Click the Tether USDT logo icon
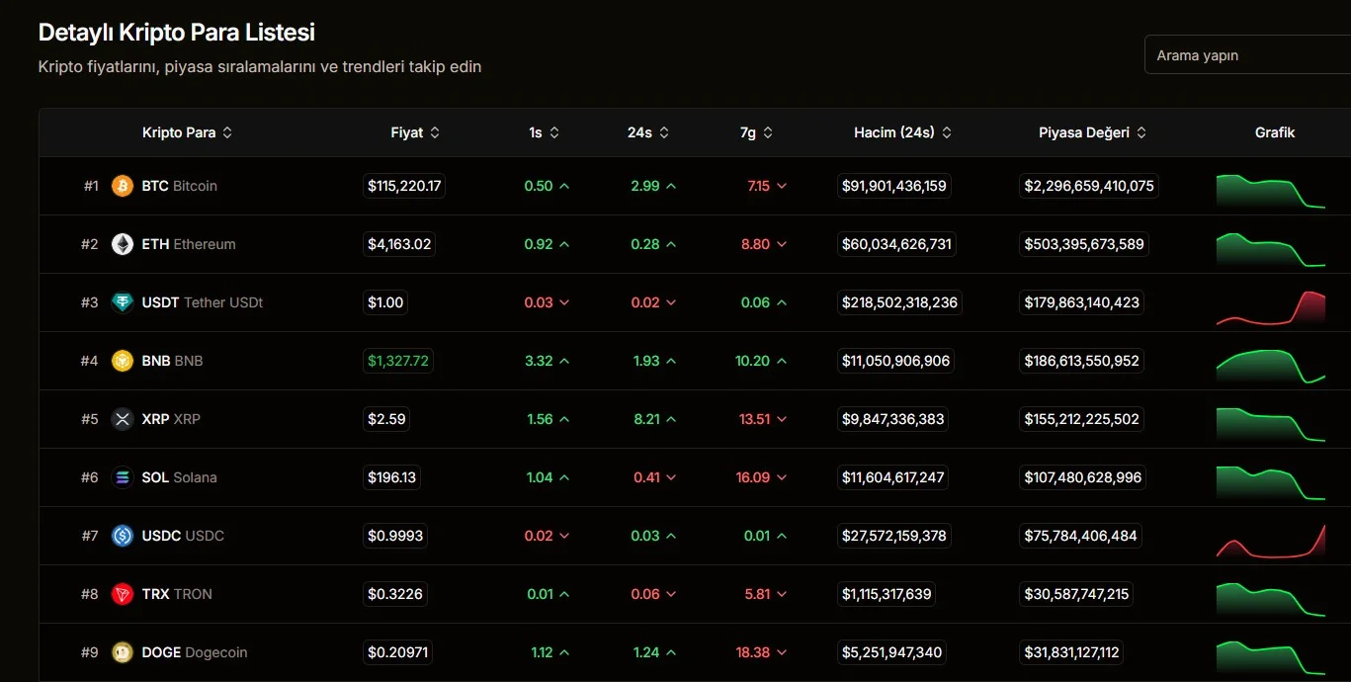The width and height of the screenshot is (1351, 682). coord(123,302)
